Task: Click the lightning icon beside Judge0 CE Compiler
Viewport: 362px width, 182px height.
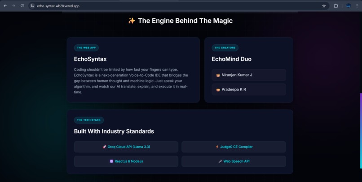Action: 217,147
